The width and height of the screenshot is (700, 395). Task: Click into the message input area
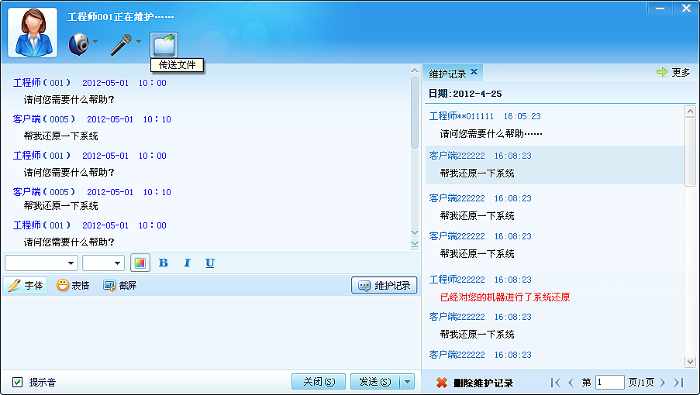211,332
